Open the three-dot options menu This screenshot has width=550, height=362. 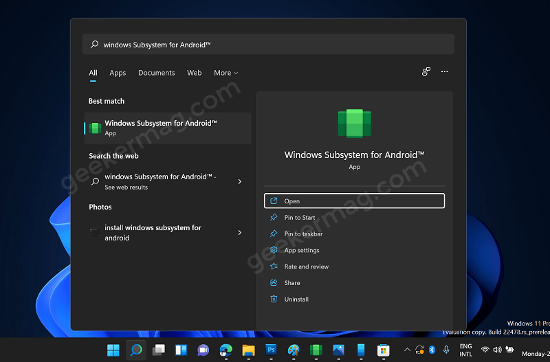click(x=444, y=71)
